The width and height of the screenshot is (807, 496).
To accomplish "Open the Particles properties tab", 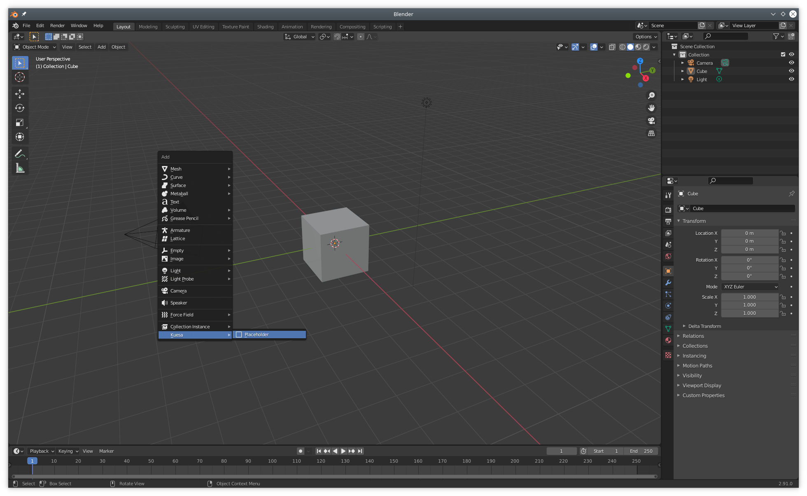I will [668, 294].
